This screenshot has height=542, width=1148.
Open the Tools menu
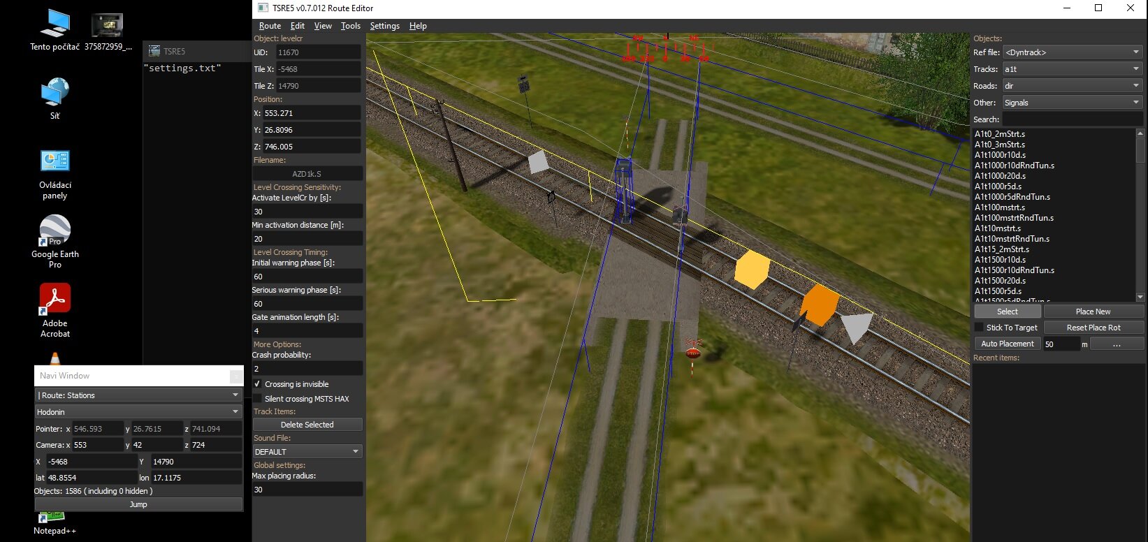351,26
